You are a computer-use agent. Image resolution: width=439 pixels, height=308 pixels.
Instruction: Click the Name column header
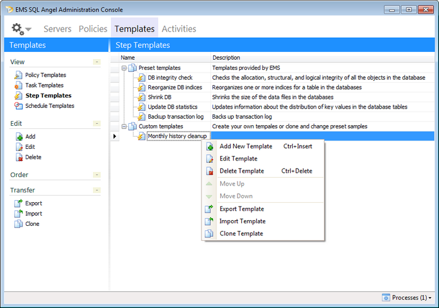click(164, 58)
